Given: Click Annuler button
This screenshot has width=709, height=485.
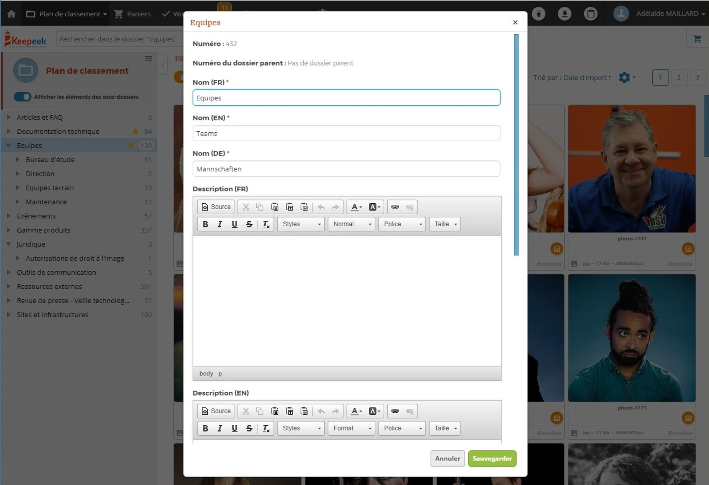Looking at the screenshot, I should (447, 458).
